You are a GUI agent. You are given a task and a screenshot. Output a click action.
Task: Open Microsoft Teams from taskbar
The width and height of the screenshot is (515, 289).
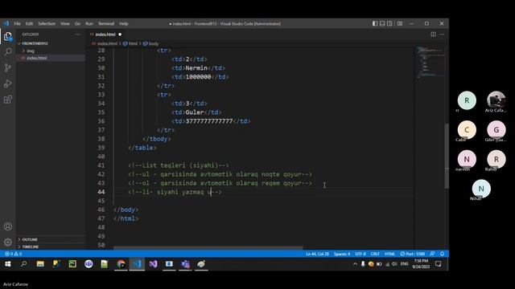pyautogui.click(x=185, y=264)
